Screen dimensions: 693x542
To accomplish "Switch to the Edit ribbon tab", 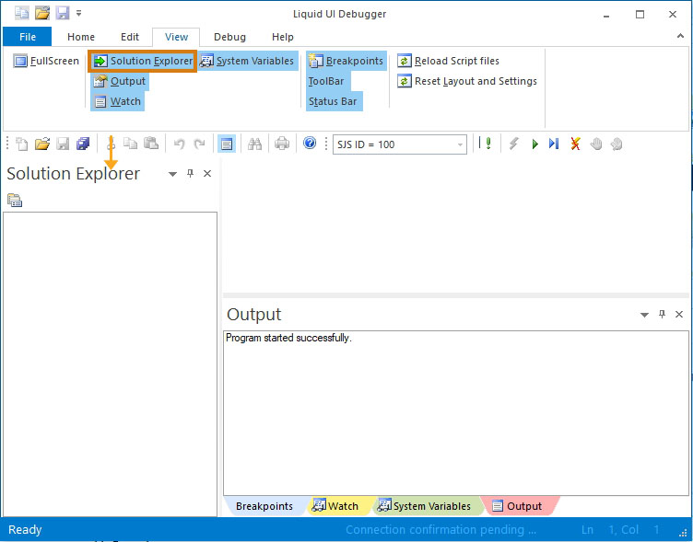I will click(130, 37).
